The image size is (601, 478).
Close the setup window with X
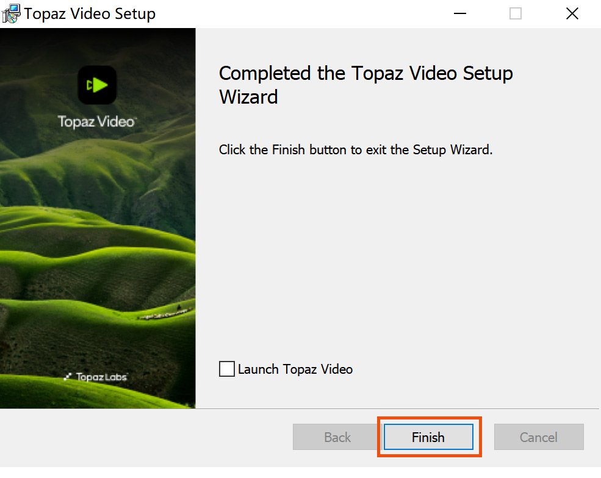click(572, 13)
